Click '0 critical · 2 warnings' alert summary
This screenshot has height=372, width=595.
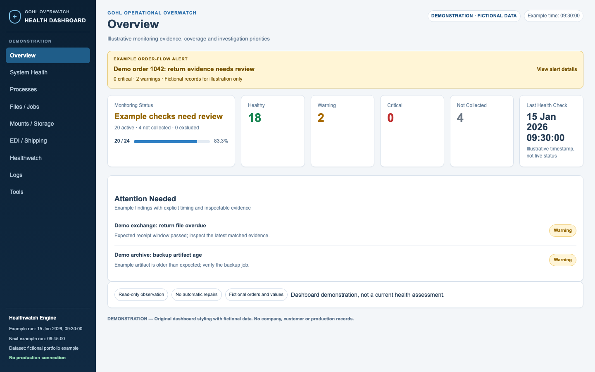coord(137,79)
